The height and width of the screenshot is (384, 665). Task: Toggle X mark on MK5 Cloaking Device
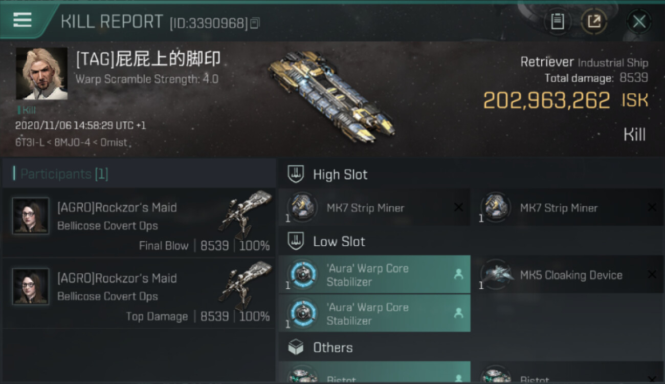(x=652, y=275)
